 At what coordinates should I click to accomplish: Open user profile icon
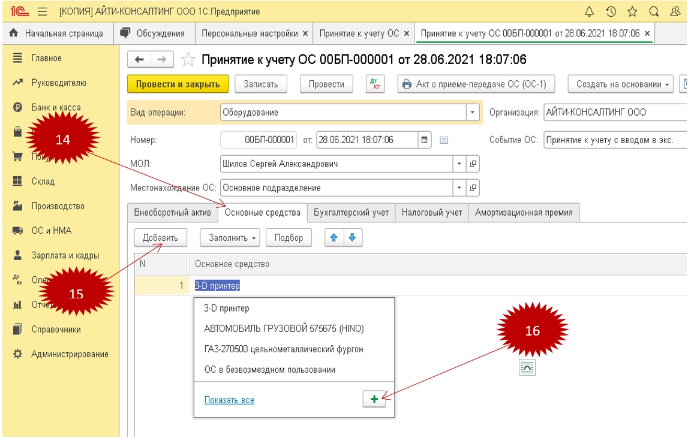(x=675, y=11)
